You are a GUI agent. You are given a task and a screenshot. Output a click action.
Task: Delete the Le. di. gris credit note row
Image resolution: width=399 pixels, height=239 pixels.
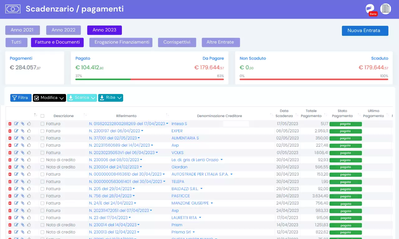(x=10, y=160)
